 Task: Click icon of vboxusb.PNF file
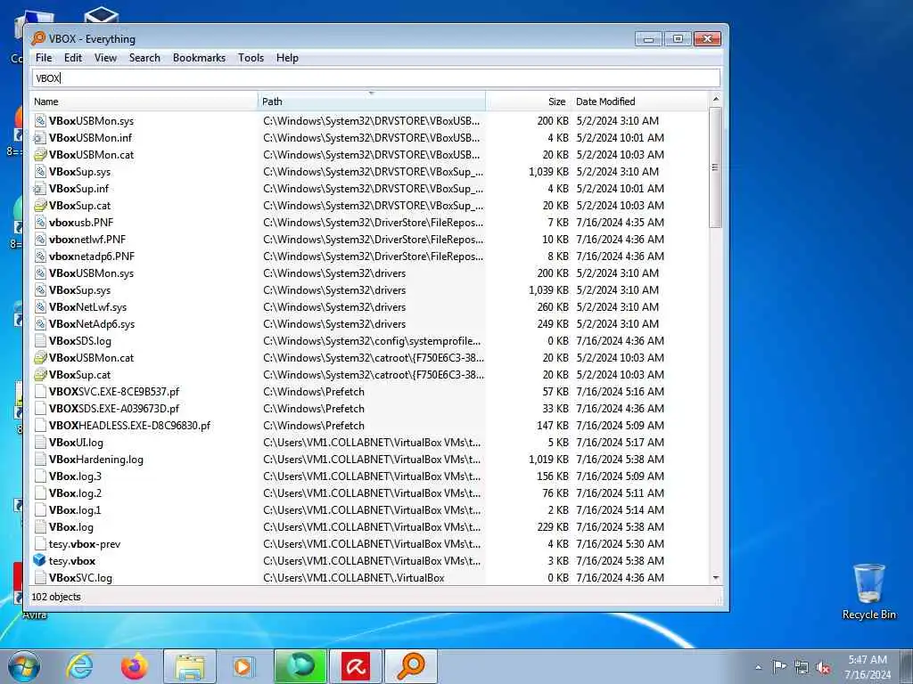[39, 222]
